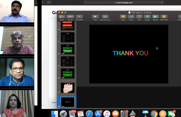
Task: Select slide 52 thumbnail in navigator
Action: [68, 49]
